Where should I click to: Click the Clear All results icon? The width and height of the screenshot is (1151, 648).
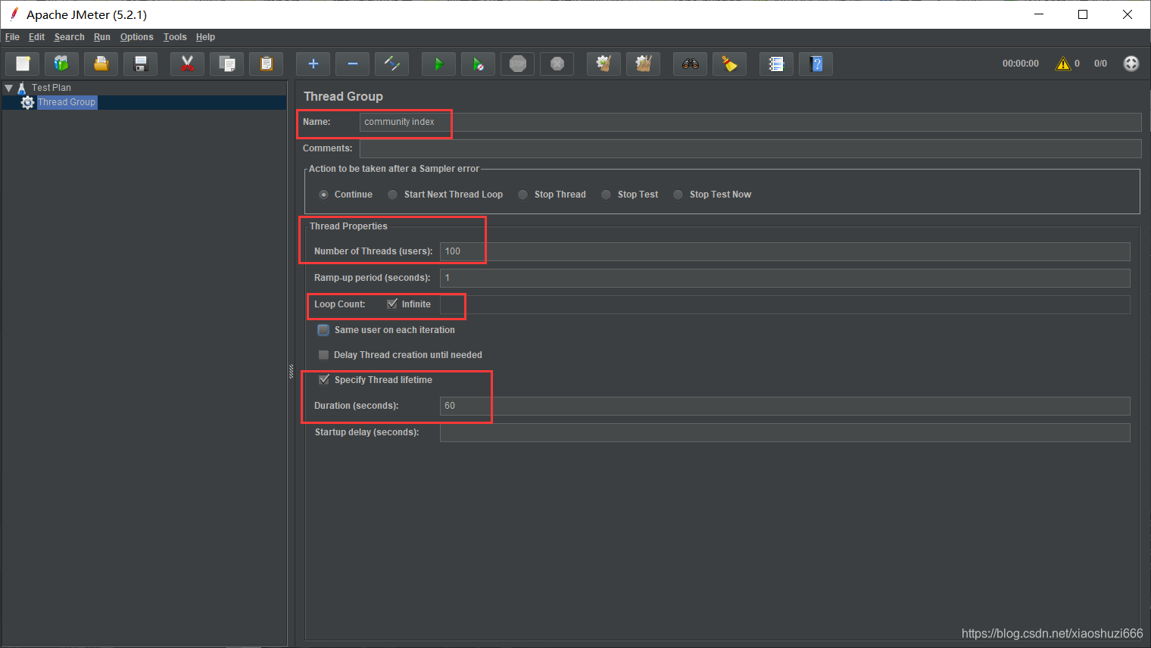tap(644, 64)
